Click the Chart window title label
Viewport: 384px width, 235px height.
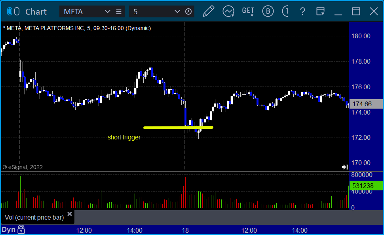tap(36, 12)
